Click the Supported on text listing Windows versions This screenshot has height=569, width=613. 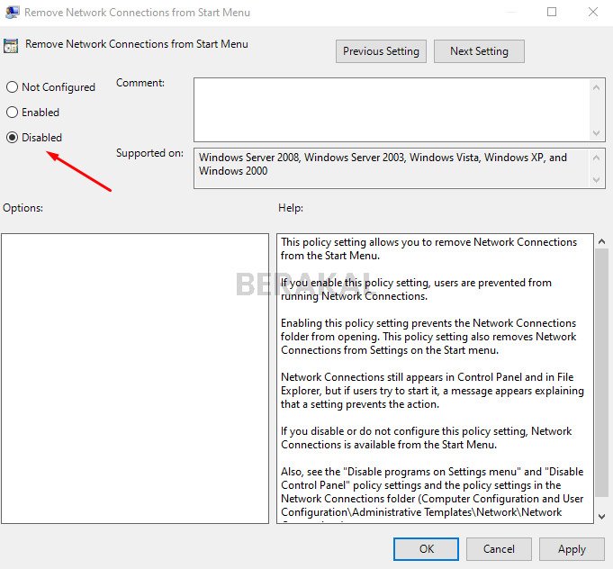coord(383,164)
